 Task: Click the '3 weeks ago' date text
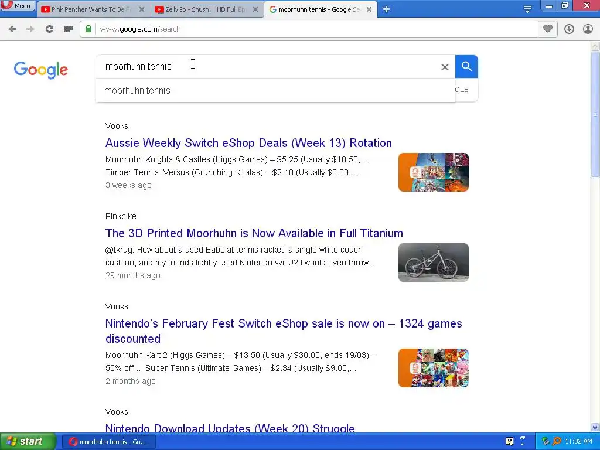click(x=128, y=185)
